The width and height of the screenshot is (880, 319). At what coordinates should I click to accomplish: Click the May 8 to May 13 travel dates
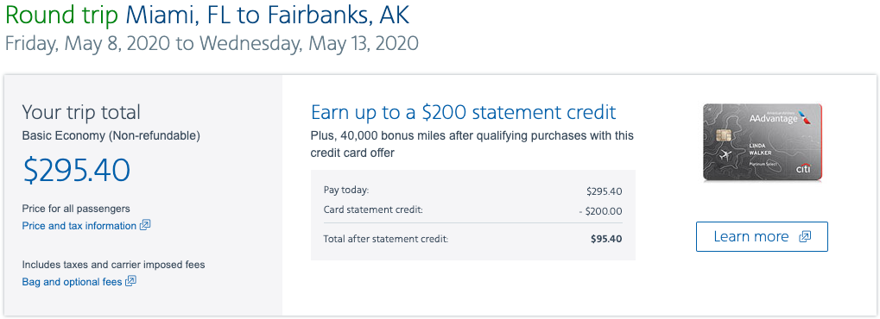211,43
